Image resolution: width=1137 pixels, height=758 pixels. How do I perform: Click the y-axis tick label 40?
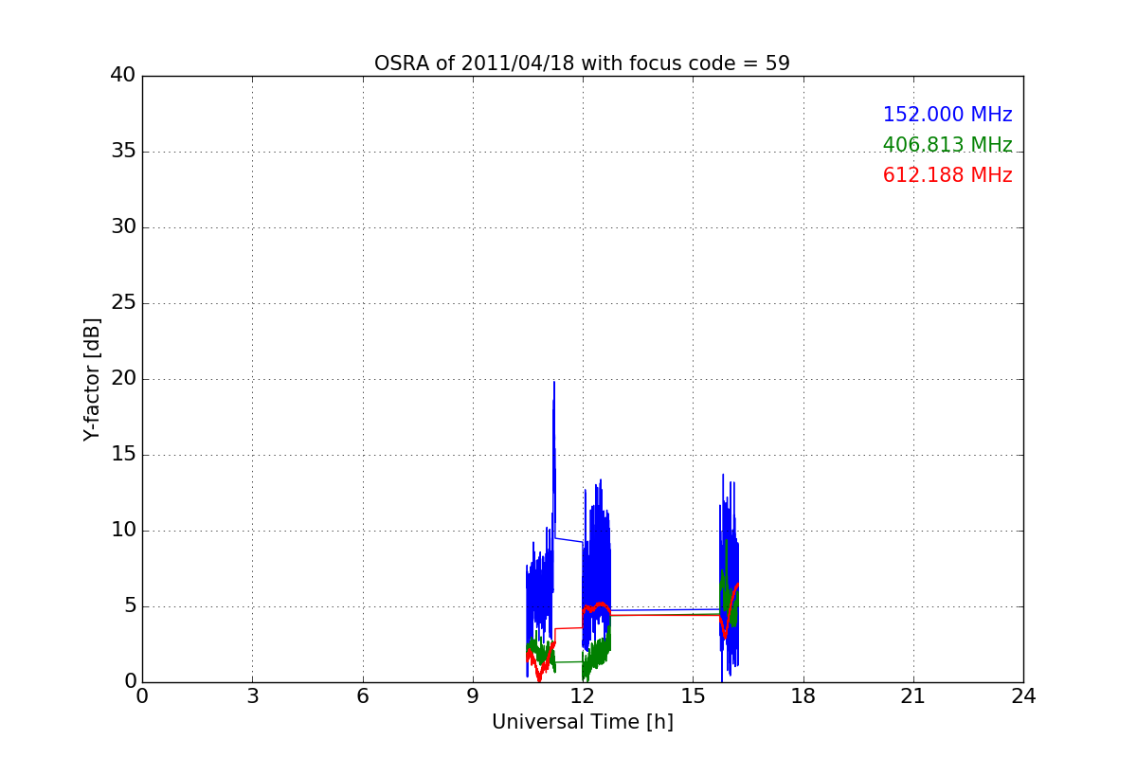click(x=123, y=76)
